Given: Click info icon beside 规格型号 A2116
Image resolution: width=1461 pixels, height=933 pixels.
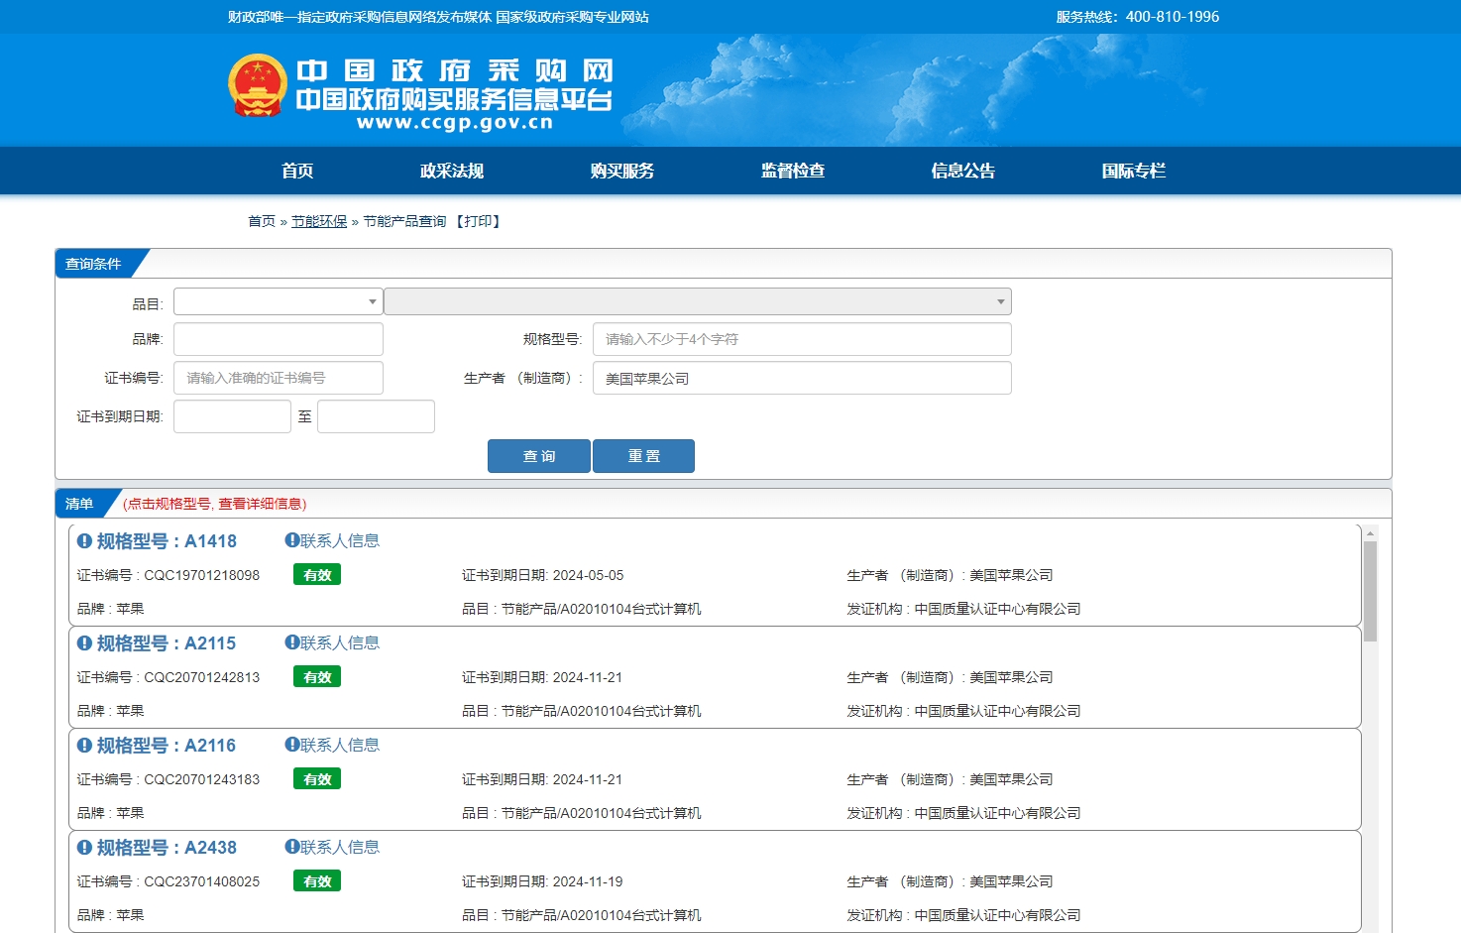Looking at the screenshot, I should point(84,746).
